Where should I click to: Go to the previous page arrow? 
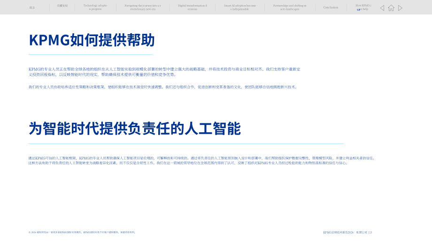382,8
